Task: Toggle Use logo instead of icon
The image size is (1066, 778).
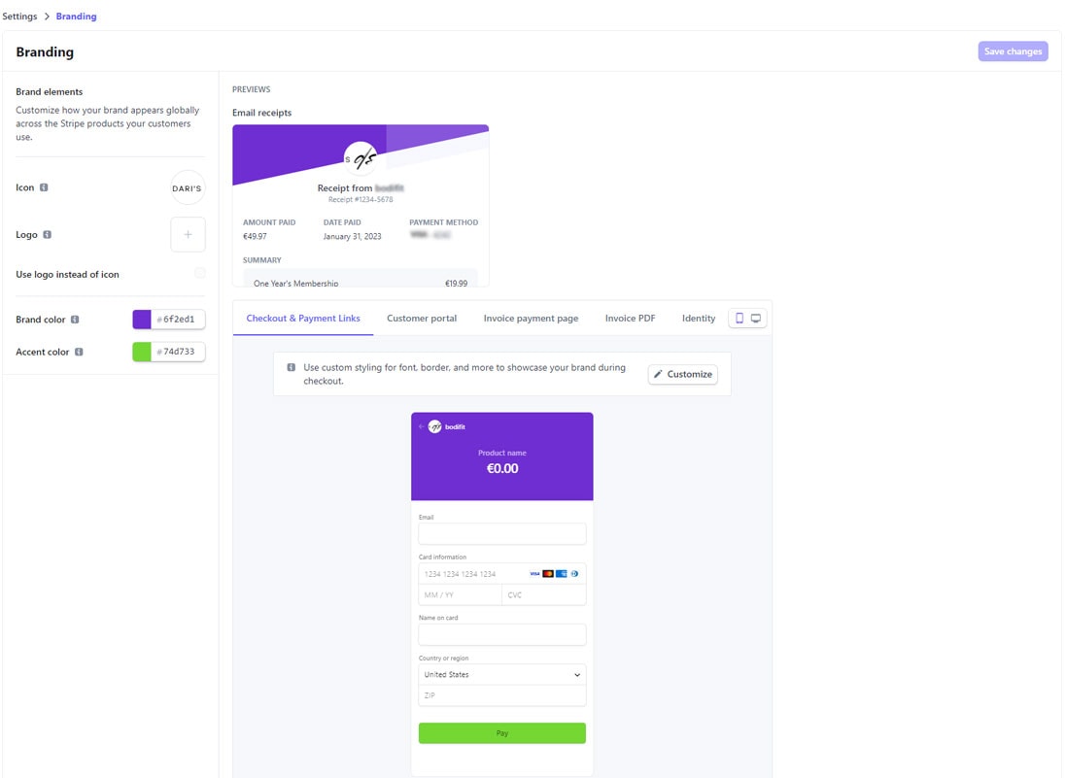Action: pyautogui.click(x=200, y=273)
